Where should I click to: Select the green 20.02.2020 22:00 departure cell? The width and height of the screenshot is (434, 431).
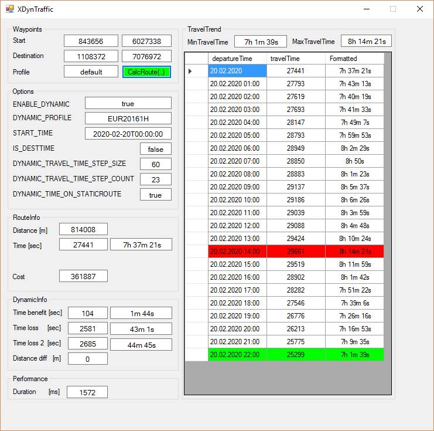coord(237,354)
